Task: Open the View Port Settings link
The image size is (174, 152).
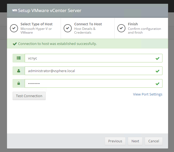Action: click(x=148, y=94)
